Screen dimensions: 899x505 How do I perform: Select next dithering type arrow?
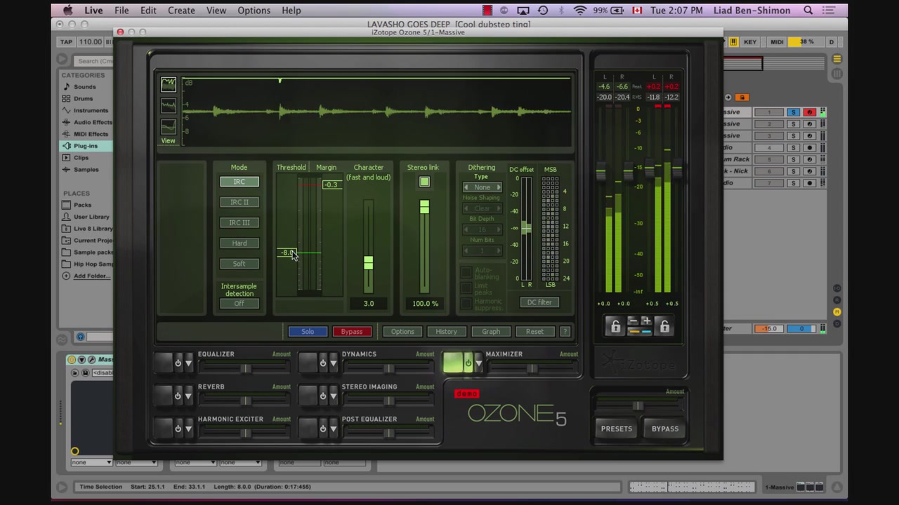[x=499, y=187]
